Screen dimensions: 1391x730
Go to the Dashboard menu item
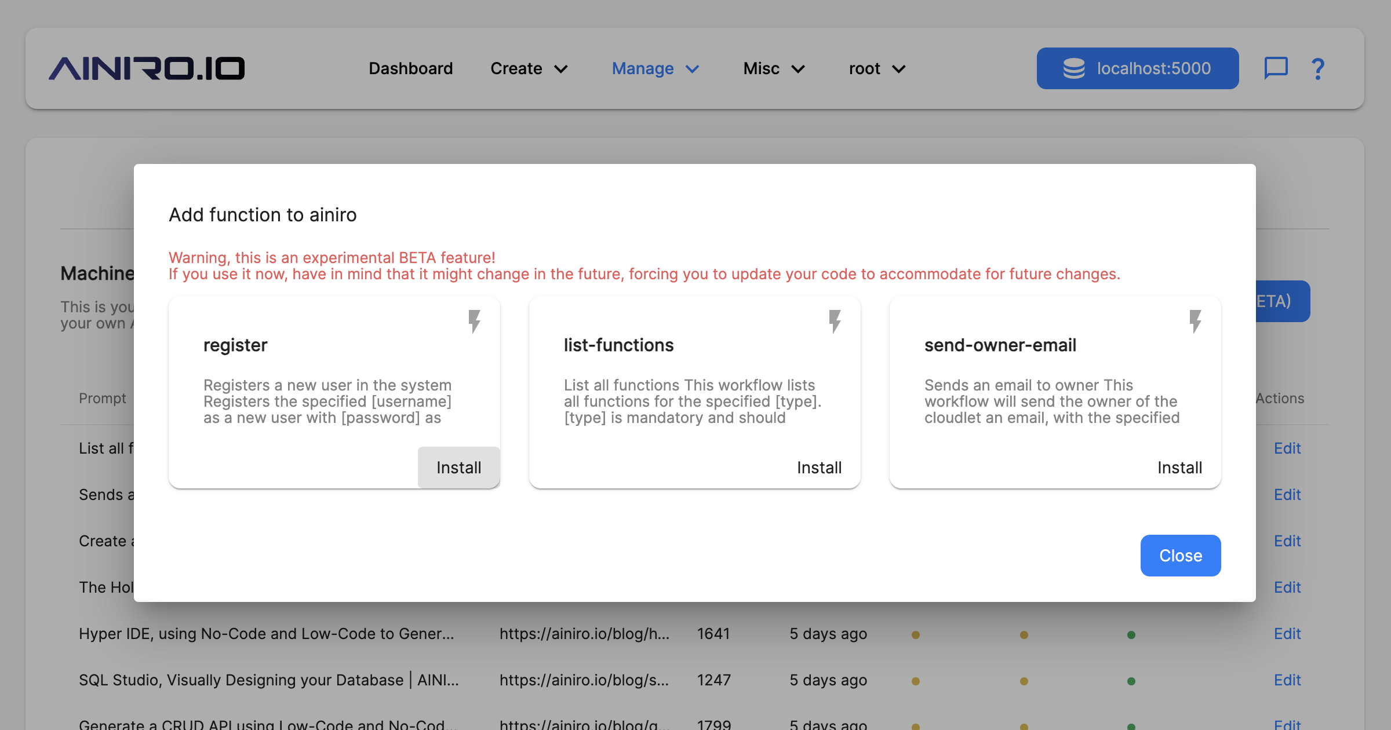coord(410,68)
